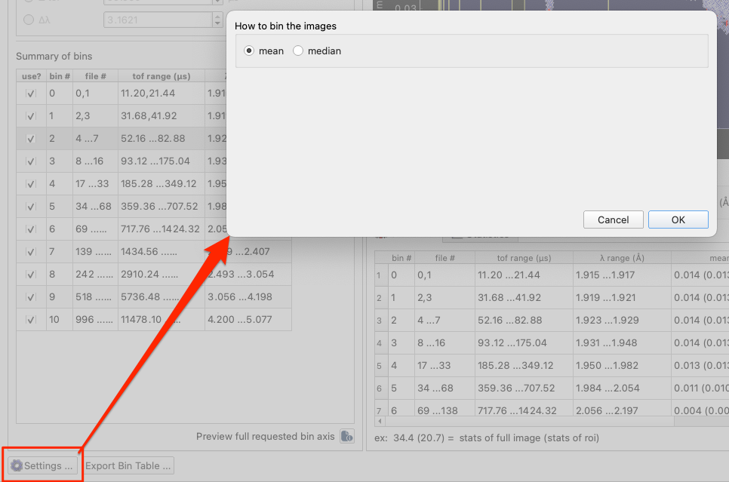Confirm the dialog with OK
729x482 pixels.
tap(678, 220)
